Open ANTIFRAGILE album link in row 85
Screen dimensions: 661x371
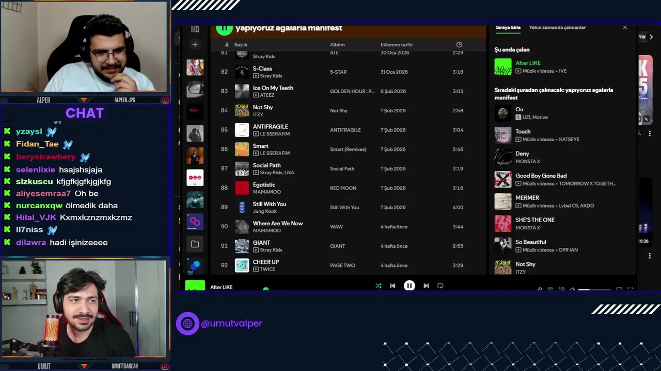(x=345, y=130)
